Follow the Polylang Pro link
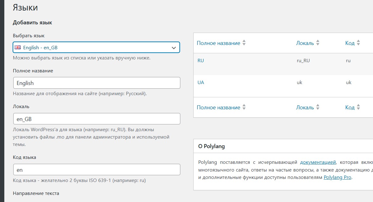 (x=337, y=177)
